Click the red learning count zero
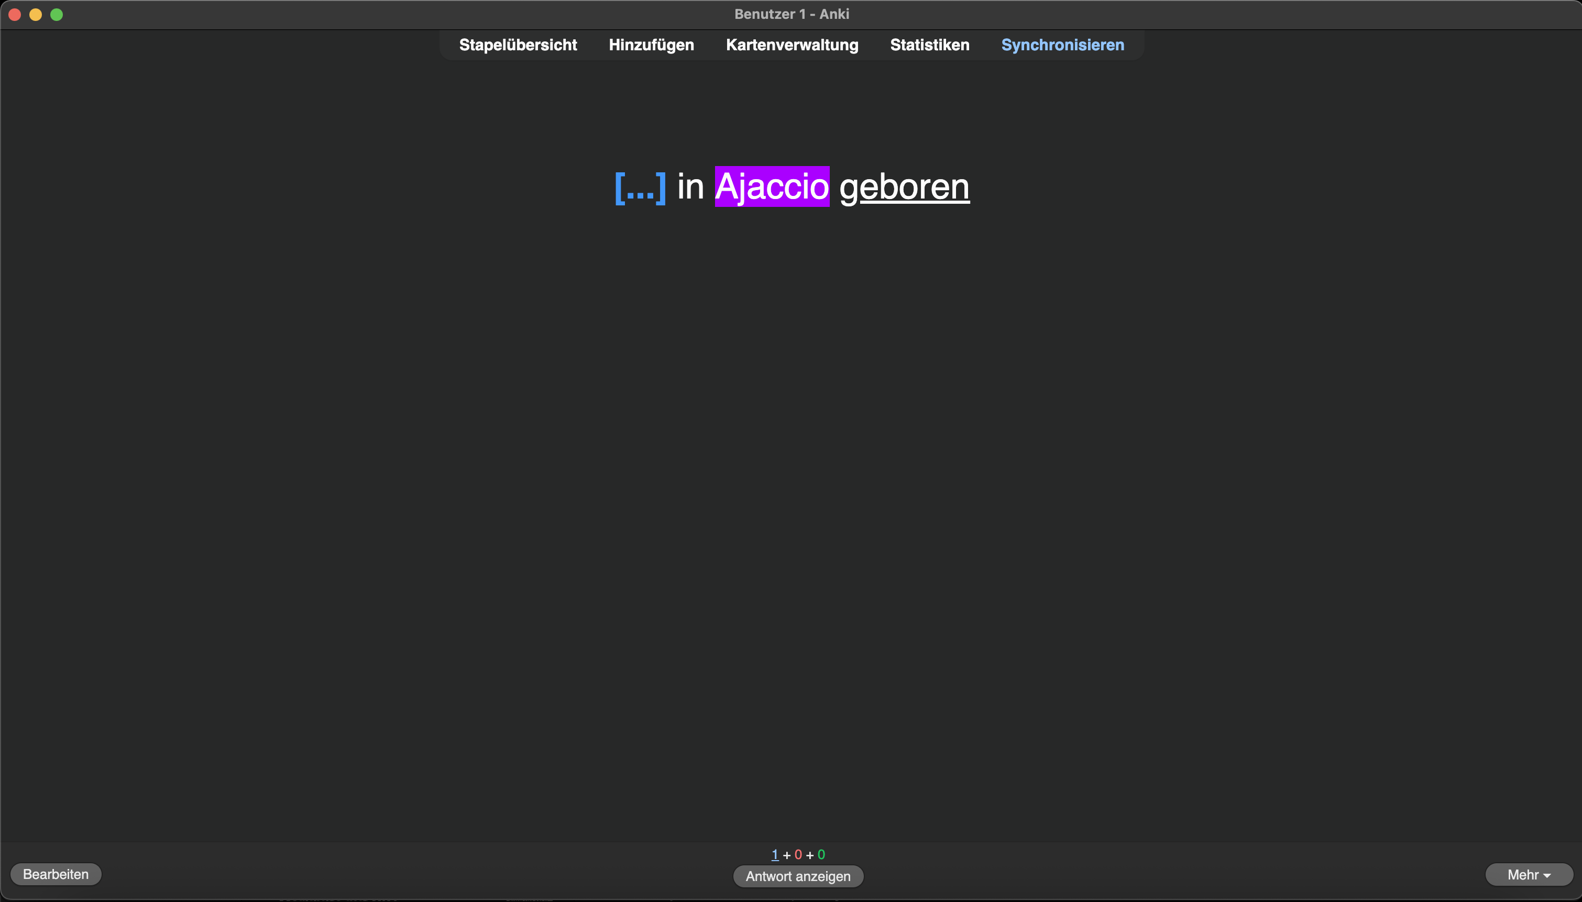 coord(798,854)
